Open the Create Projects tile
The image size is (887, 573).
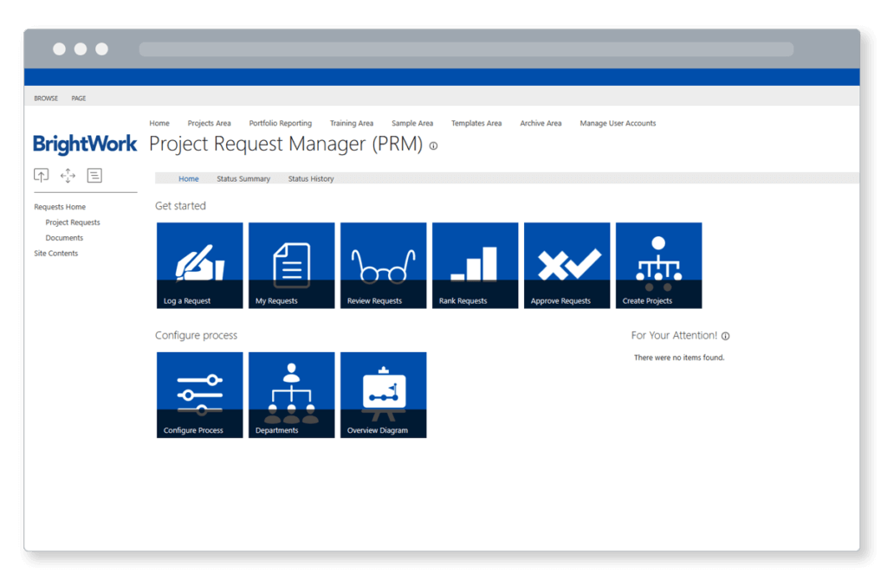[657, 265]
